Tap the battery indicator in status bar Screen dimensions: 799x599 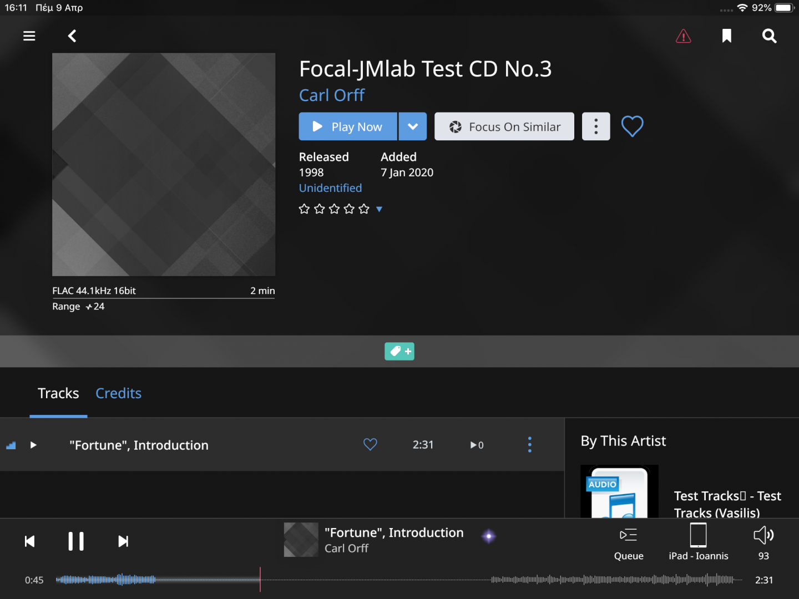785,8
